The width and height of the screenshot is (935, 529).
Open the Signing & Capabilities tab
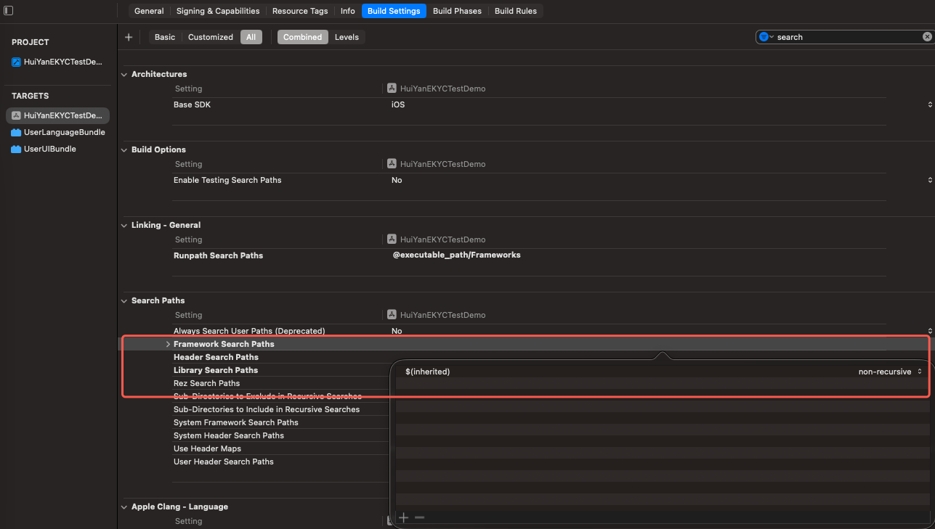pos(218,11)
